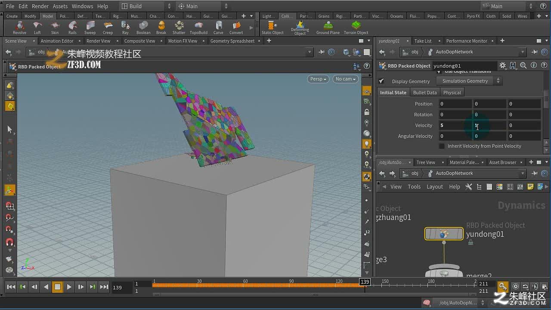This screenshot has height=310, width=551.
Task: Select the Rails shelf tool
Action: 72,28
